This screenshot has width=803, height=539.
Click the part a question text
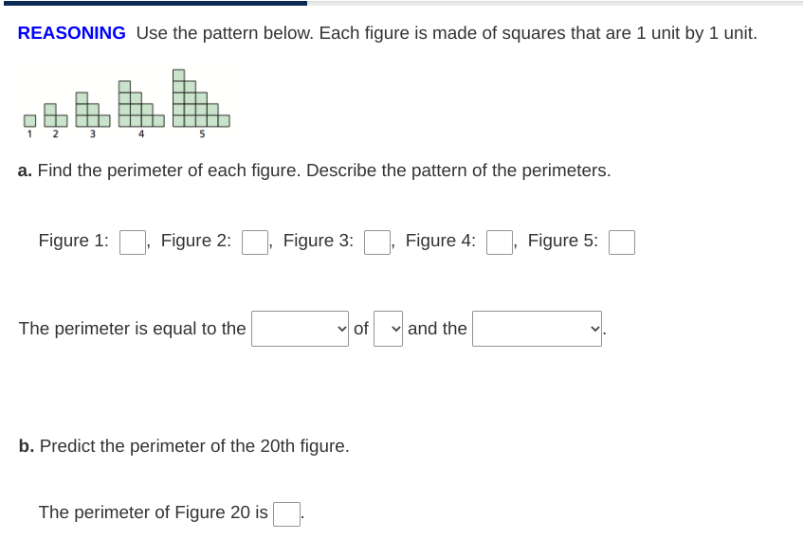pos(315,171)
